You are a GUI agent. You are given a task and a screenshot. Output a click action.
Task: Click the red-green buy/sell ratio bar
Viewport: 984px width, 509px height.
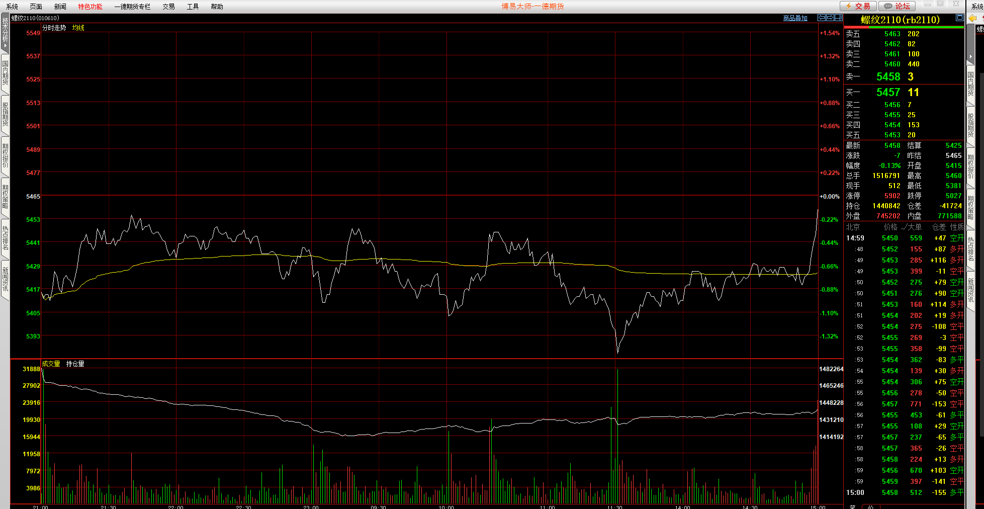click(903, 27)
